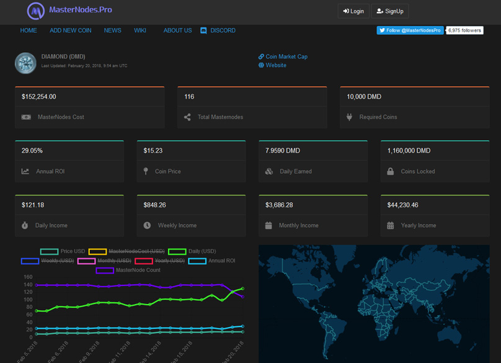Click the $3,686.28 monthly income value
Screen dimensions: 501x363
pos(279,205)
